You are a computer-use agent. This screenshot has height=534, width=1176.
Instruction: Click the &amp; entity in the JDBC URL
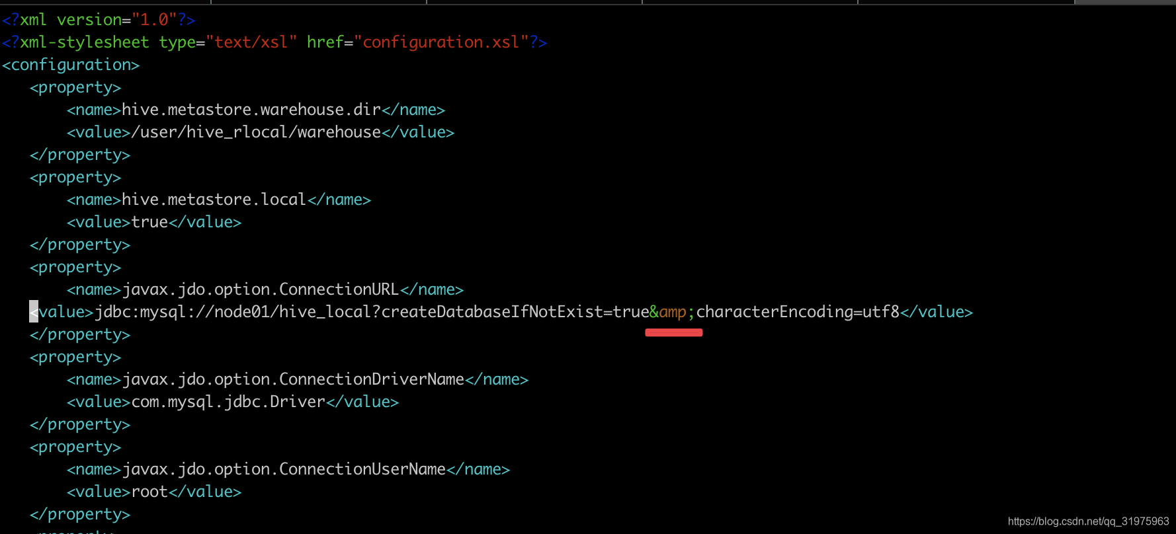click(x=672, y=312)
